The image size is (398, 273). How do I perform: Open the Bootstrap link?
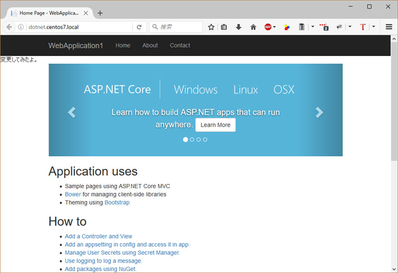pyautogui.click(x=117, y=202)
